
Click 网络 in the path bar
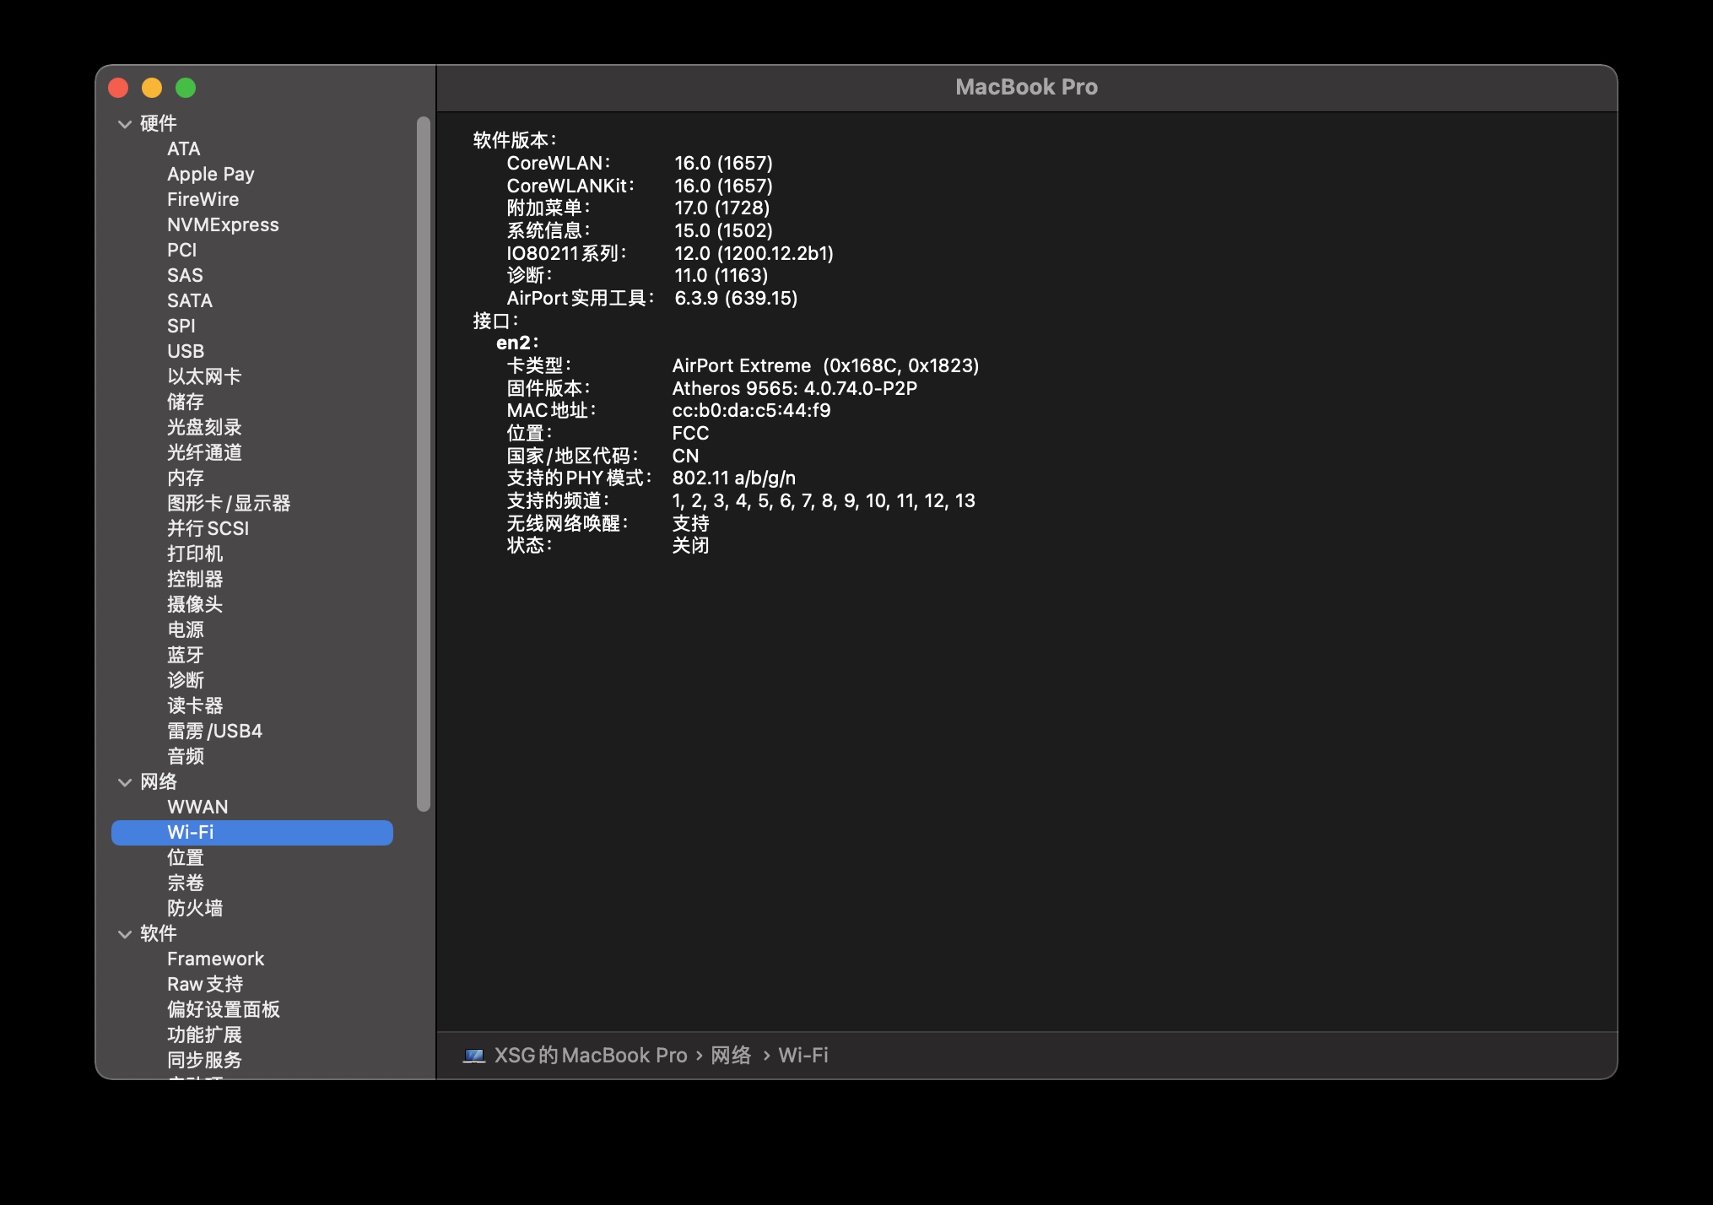point(731,1056)
